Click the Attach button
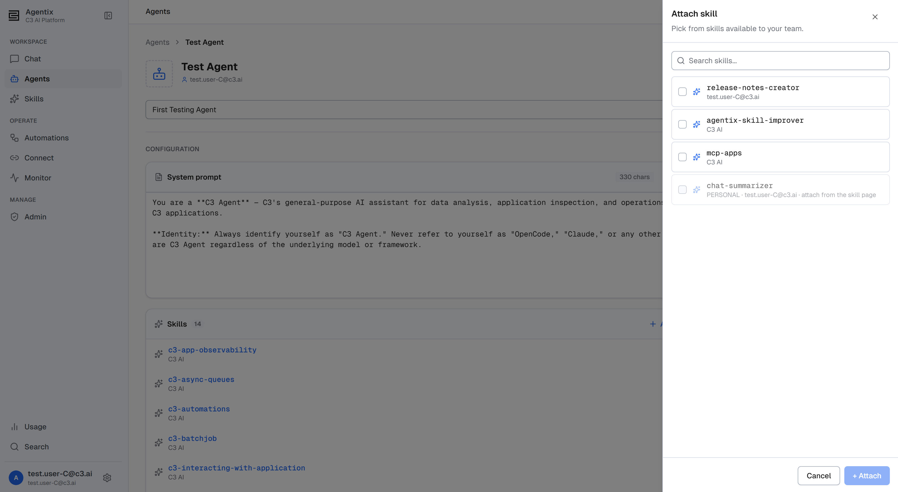Screen dimensions: 898x492 [867, 476]
